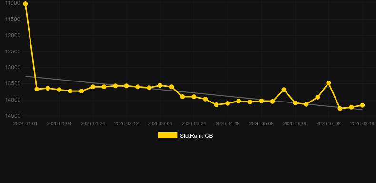This screenshot has height=183, width=376.
Task: Select the data point for 2026-01-03
Action: click(59, 90)
